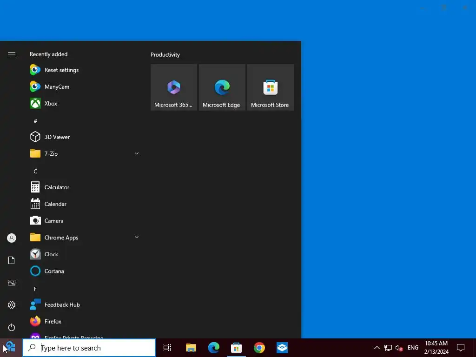Launch Google Chrome from taskbar

click(x=259, y=348)
